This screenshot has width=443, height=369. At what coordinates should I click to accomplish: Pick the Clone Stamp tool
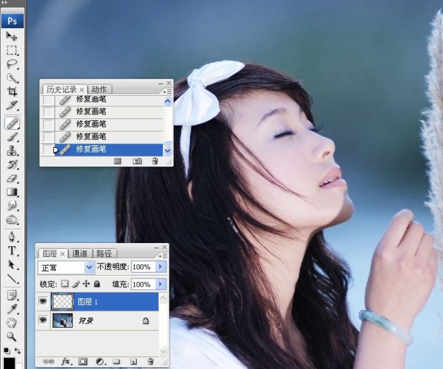coord(12,151)
